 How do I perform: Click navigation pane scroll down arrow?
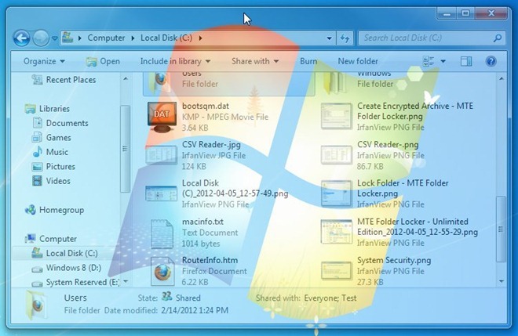tap(126, 282)
